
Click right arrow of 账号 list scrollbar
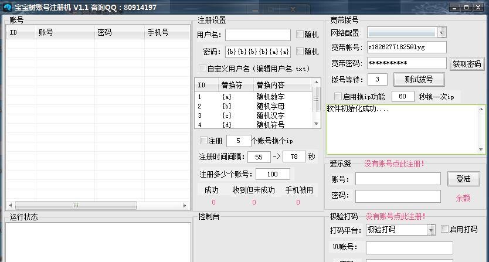185,205
